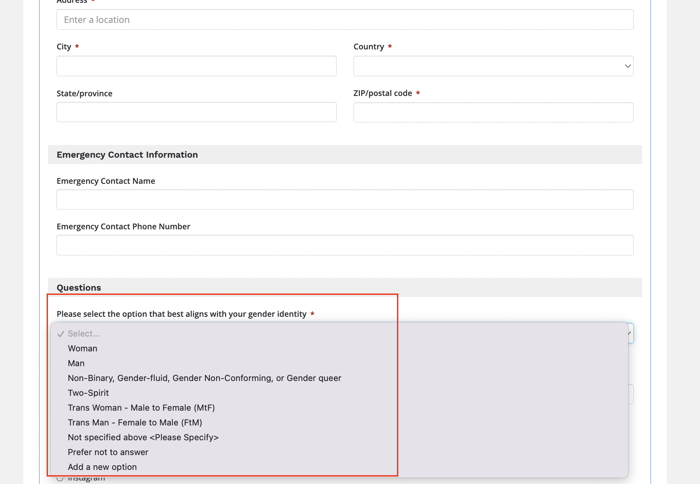Pick the Two-Spirit option

tap(88, 393)
